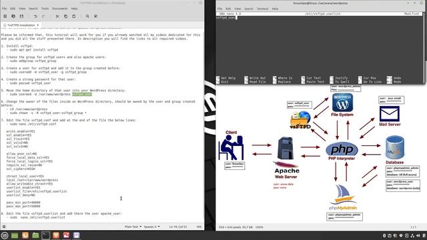The width and height of the screenshot is (427, 240).
Task: Click the phpMyAdmin sailboat logo in diagram
Action: coord(343,197)
